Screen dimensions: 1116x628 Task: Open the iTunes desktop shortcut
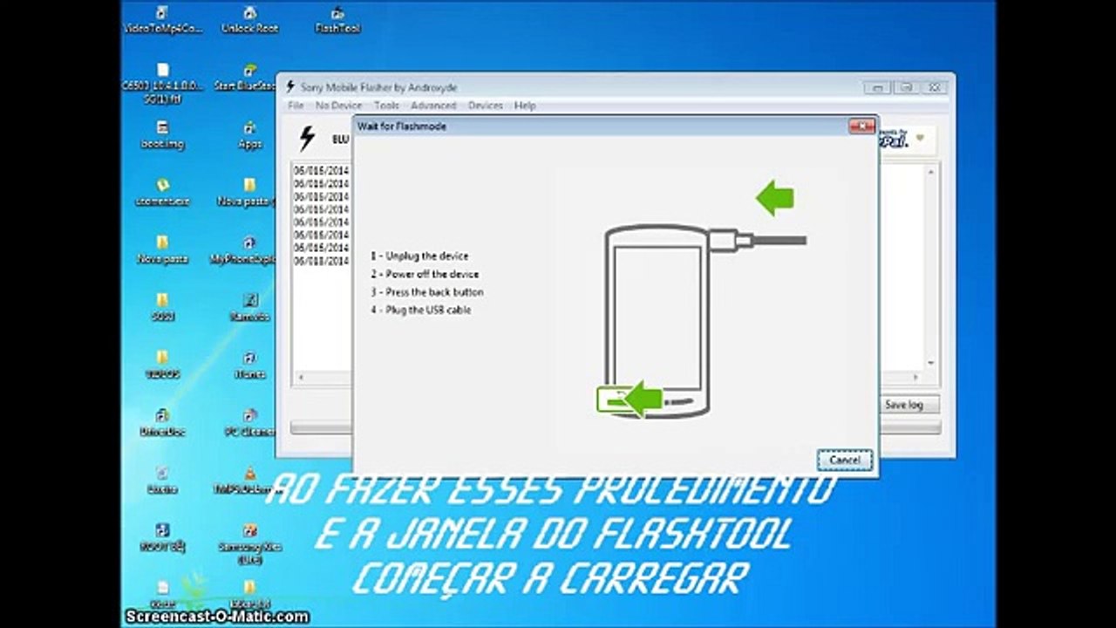(249, 365)
